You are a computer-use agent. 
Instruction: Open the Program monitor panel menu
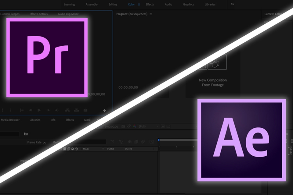tap(151, 14)
